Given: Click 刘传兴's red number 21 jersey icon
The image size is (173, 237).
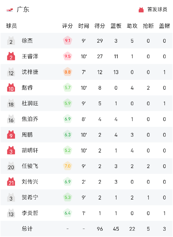Looking at the screenshot, I should coord(11,182).
